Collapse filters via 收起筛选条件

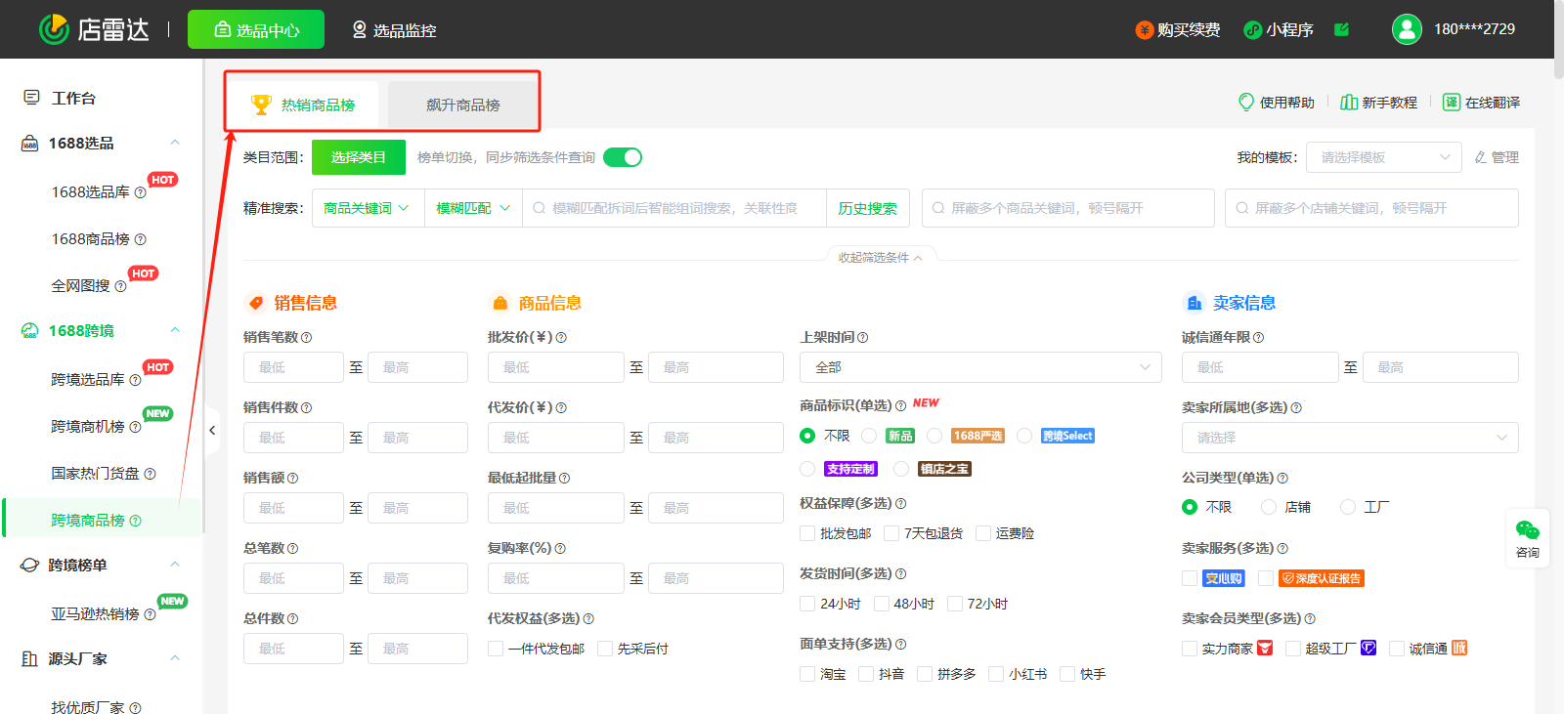tap(880, 258)
